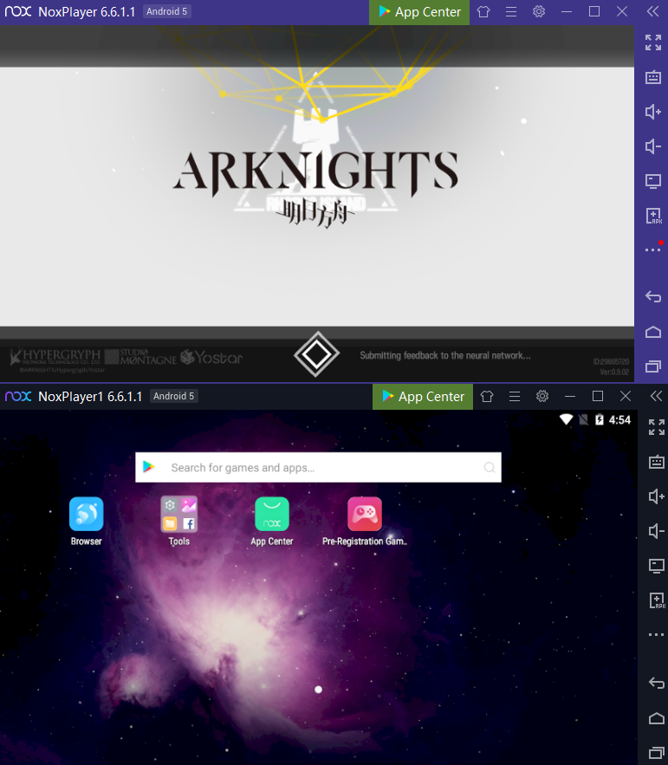This screenshot has width=668, height=765.
Task: Increase volume in NoxPlayer1 sidebar
Action: (656, 496)
